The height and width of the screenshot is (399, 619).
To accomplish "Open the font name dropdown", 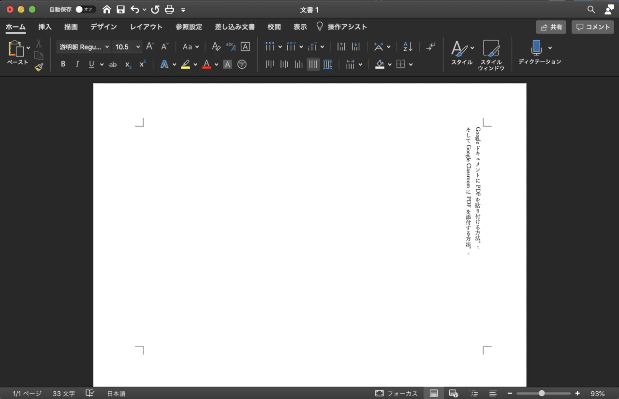I will (x=106, y=46).
